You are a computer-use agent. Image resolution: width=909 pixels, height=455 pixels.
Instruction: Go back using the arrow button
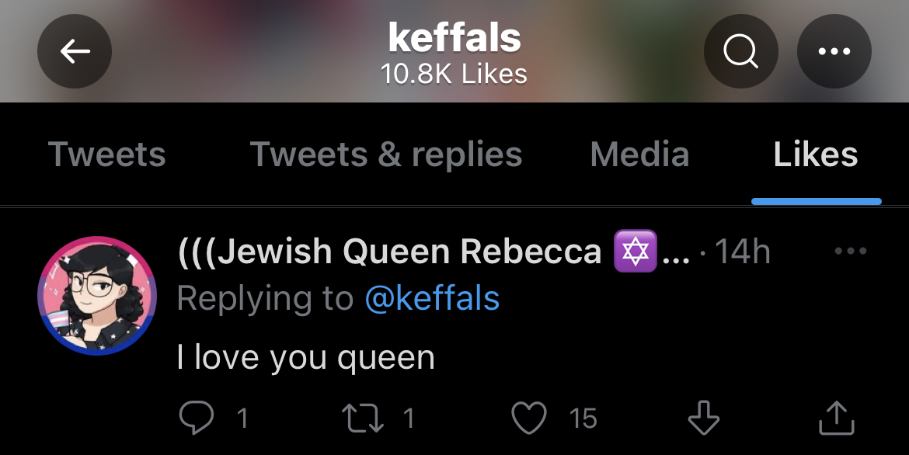[75, 51]
